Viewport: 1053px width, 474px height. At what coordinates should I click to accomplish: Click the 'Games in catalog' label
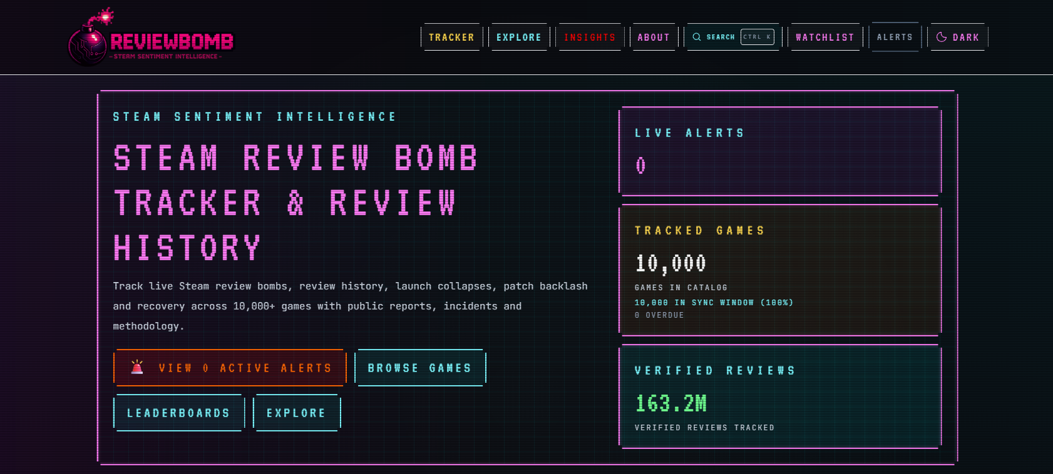pos(681,288)
